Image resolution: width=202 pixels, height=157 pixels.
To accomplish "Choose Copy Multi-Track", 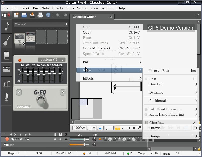I will pos(110,48).
